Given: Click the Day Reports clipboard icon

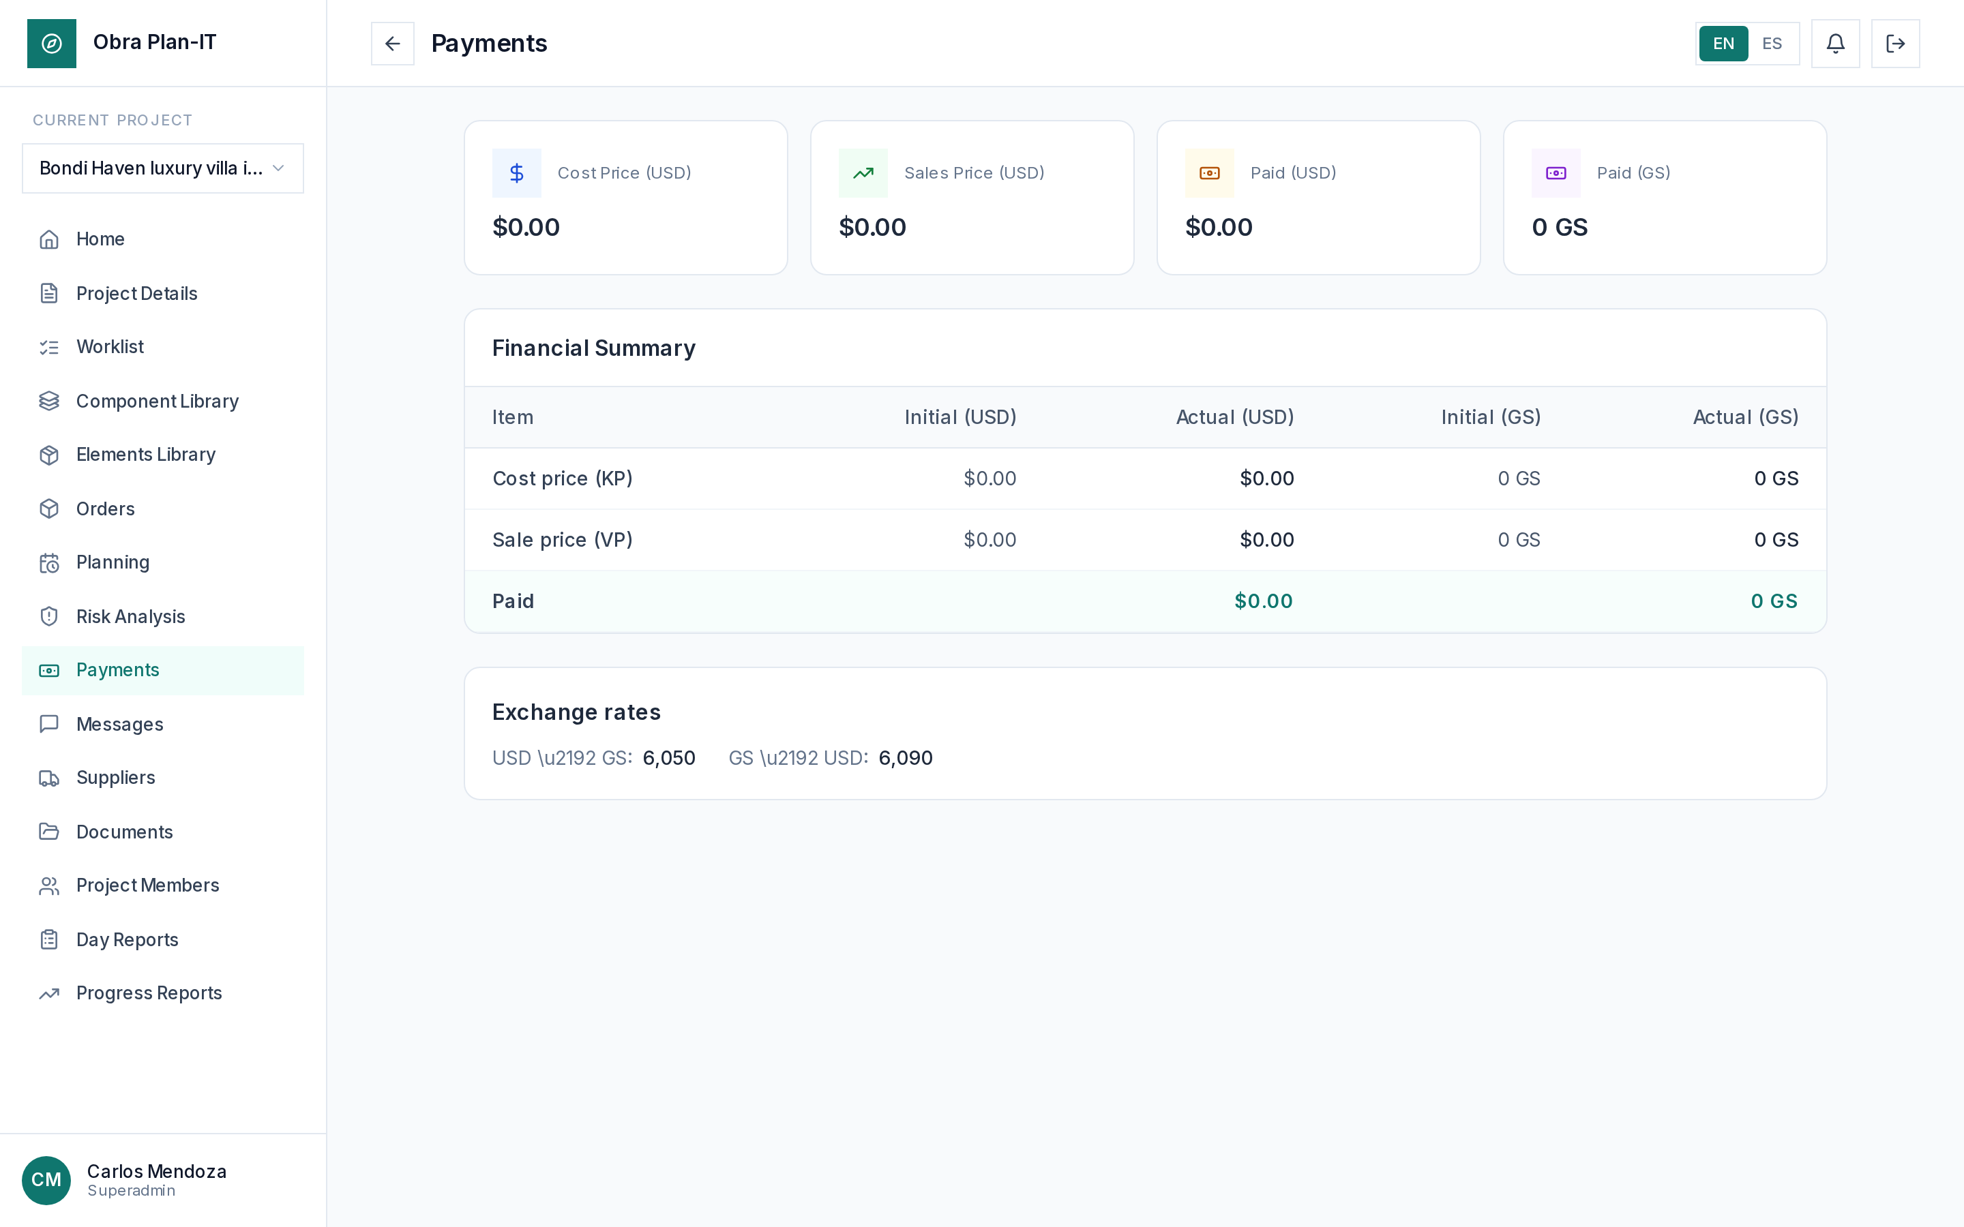Looking at the screenshot, I should click(50, 940).
